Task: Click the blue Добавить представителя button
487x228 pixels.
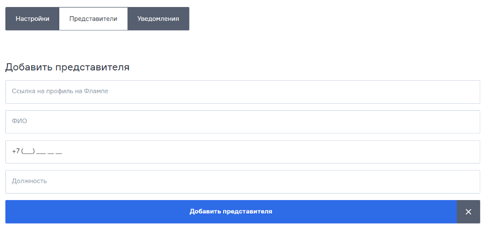Action: (x=231, y=212)
